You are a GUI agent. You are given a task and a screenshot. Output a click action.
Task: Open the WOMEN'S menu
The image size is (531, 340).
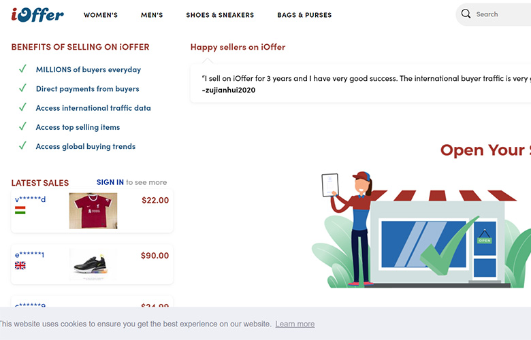pos(101,15)
